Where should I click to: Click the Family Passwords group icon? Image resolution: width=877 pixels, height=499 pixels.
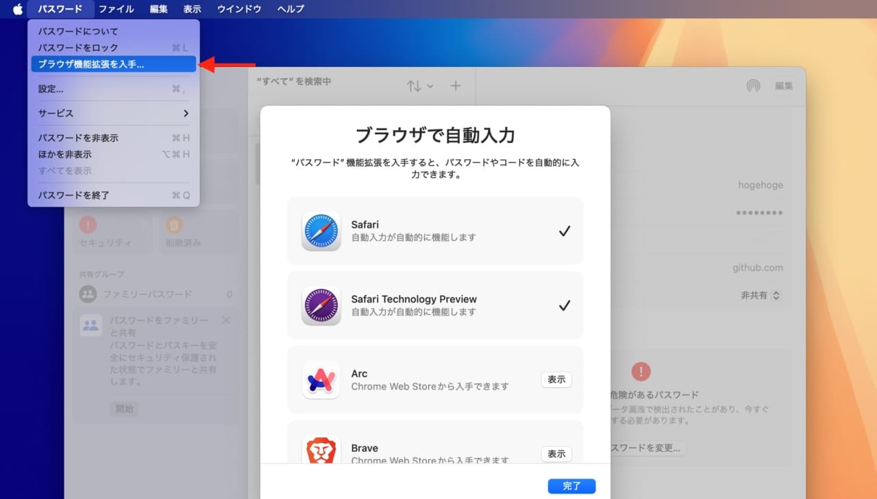pyautogui.click(x=88, y=294)
